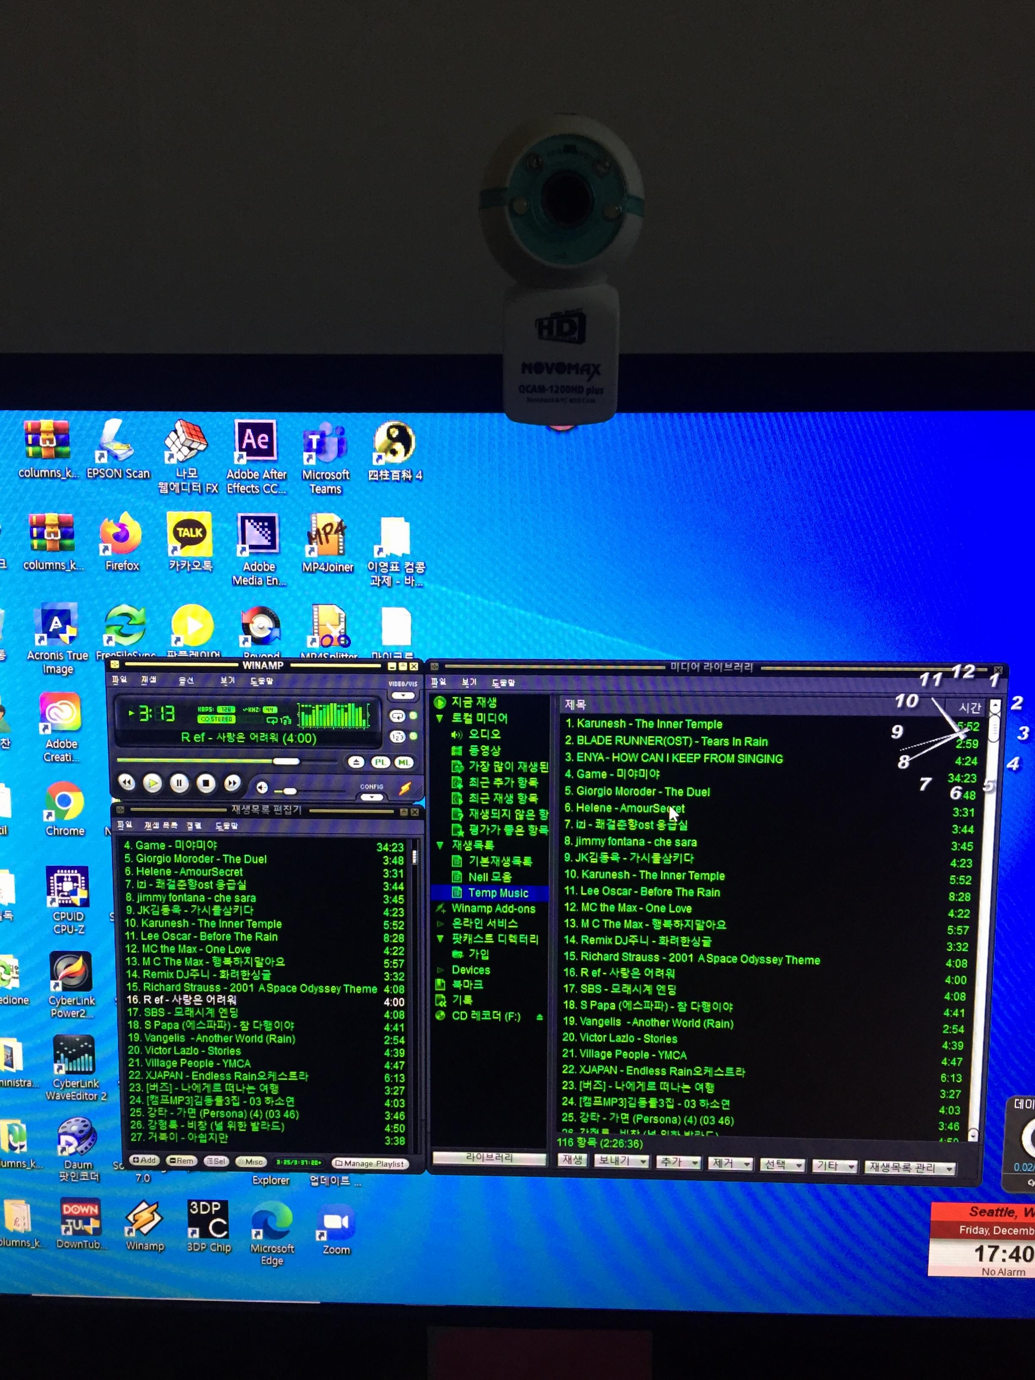Screen dimensions: 1035x1380
Task: Open the 재생 목록 menu in playlist editor
Action: [161, 826]
